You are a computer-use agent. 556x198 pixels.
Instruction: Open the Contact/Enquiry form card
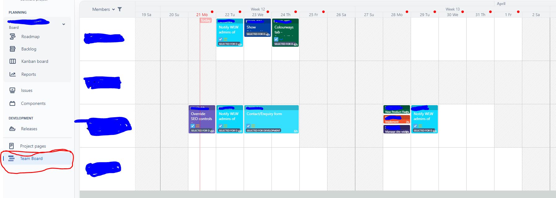(272, 119)
